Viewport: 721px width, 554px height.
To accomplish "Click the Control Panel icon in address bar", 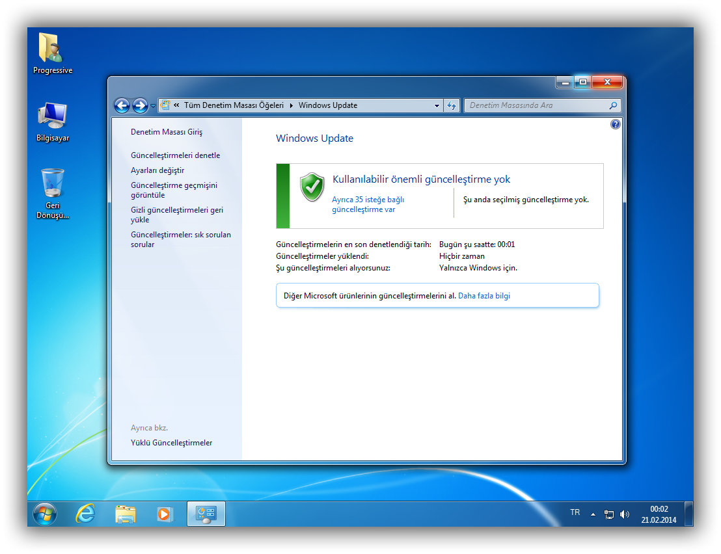I will tap(165, 105).
